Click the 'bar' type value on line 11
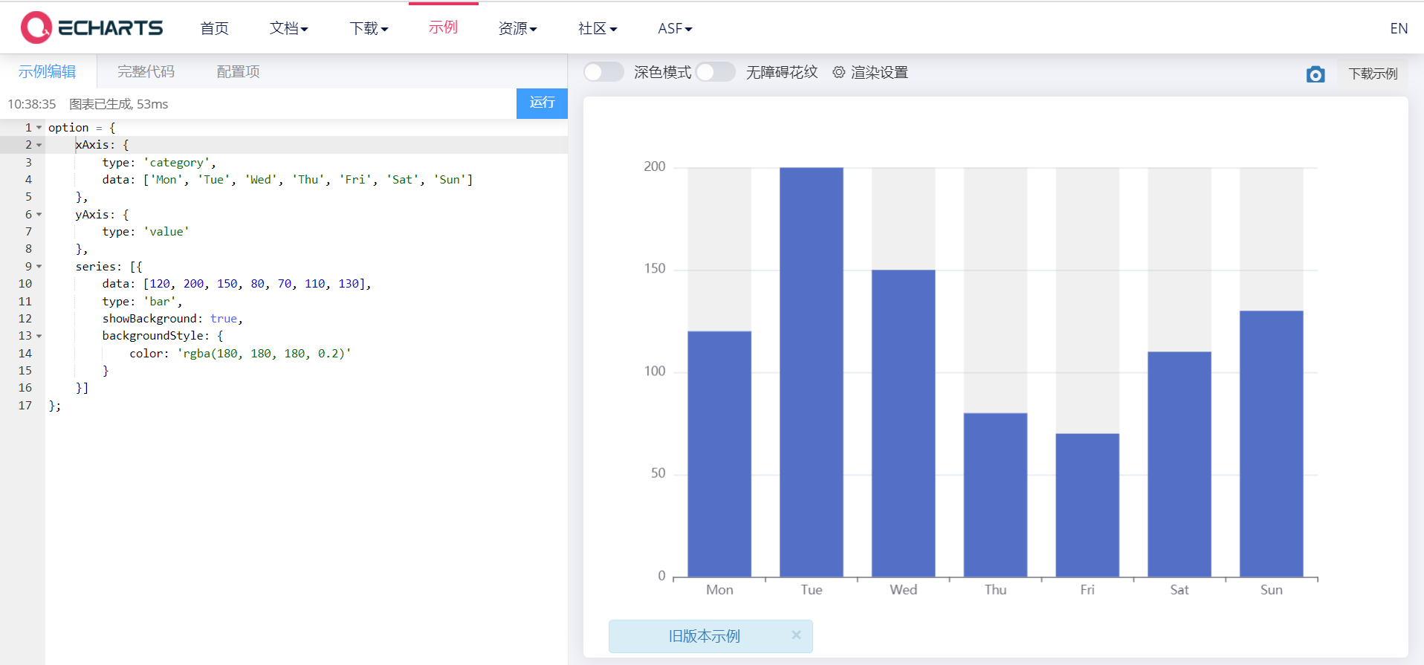 (160, 302)
